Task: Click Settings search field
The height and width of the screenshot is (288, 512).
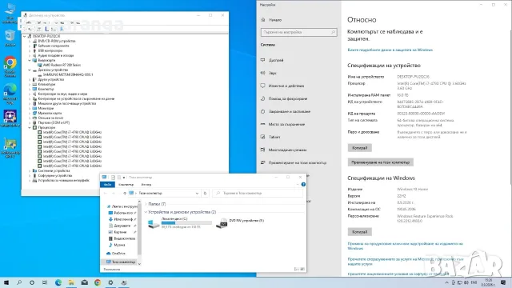Action: click(298, 32)
